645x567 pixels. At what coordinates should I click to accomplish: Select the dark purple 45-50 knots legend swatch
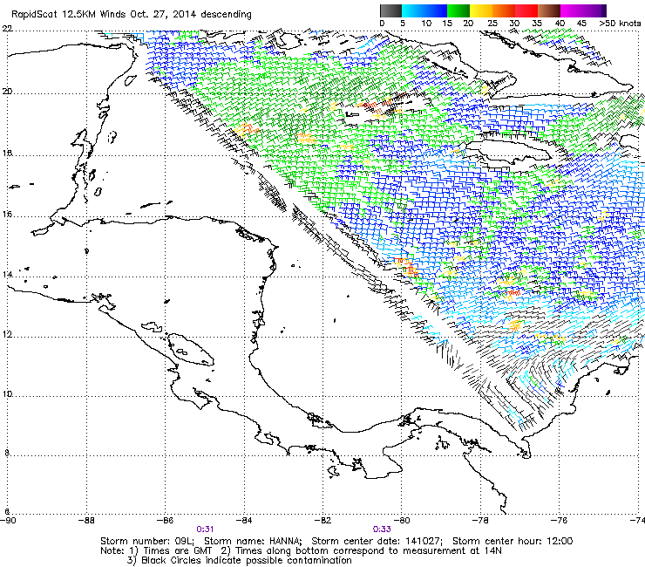pos(594,10)
